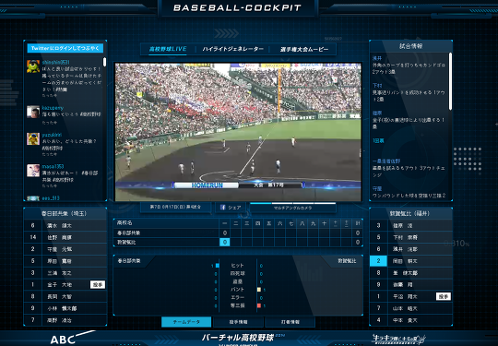Click the ヒット stat row label
Viewport: 498px width, 346px height.
pyautogui.click(x=237, y=266)
